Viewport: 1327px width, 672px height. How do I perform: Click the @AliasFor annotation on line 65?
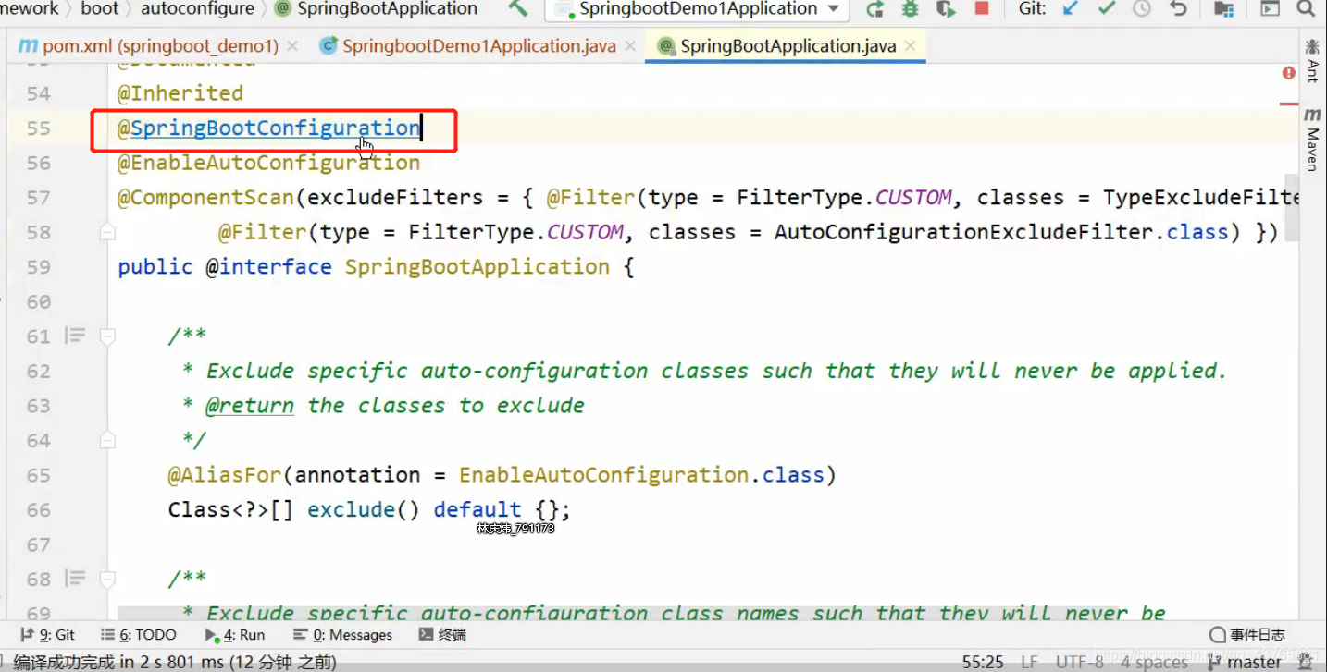[225, 475]
